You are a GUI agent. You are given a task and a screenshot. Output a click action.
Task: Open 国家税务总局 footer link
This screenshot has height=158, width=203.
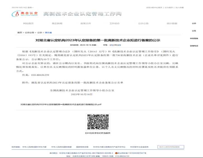tap(82, 147)
